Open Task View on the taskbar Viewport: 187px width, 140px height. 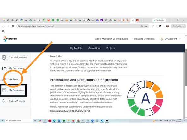pos(35,120)
